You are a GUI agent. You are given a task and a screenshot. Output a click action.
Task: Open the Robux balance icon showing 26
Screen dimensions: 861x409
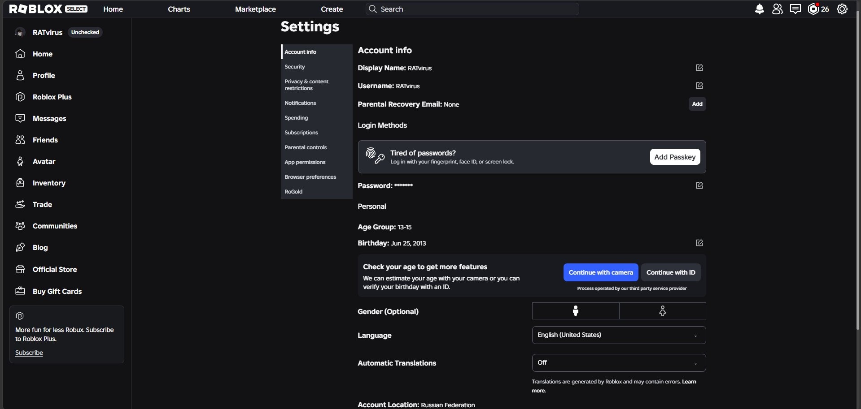pos(818,9)
